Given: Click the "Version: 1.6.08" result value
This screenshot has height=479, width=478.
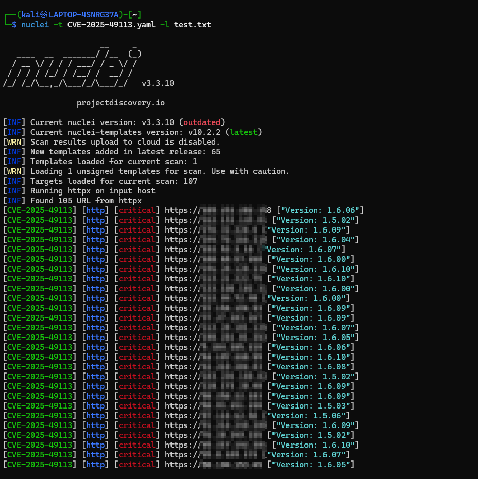Looking at the screenshot, I should pos(311,367).
